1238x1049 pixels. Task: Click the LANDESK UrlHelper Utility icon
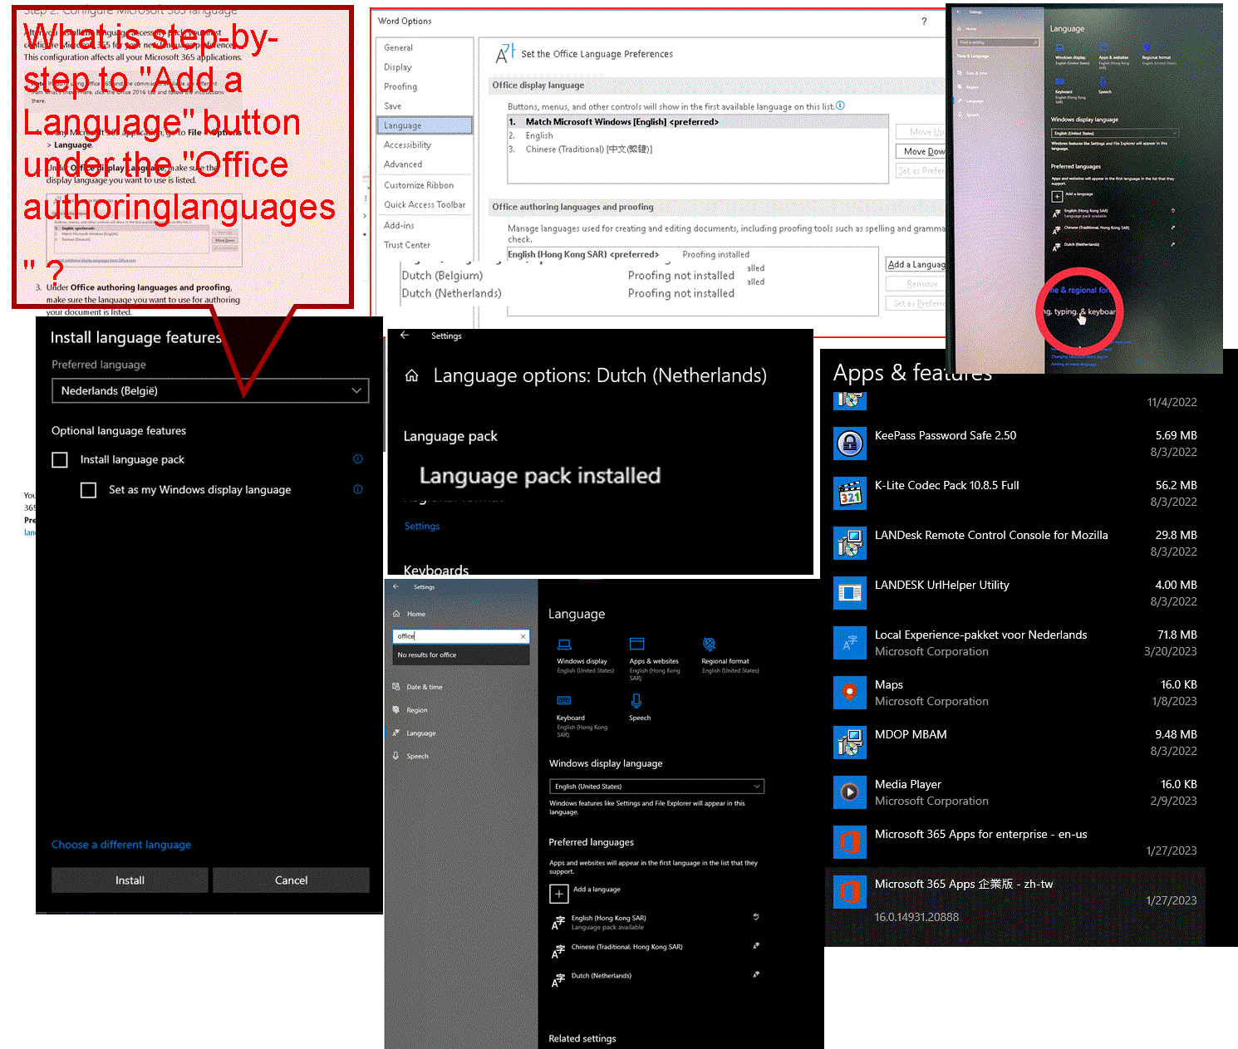(x=849, y=593)
